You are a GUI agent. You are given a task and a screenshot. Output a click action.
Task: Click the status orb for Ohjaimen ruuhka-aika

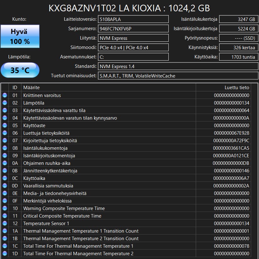coord(5,163)
